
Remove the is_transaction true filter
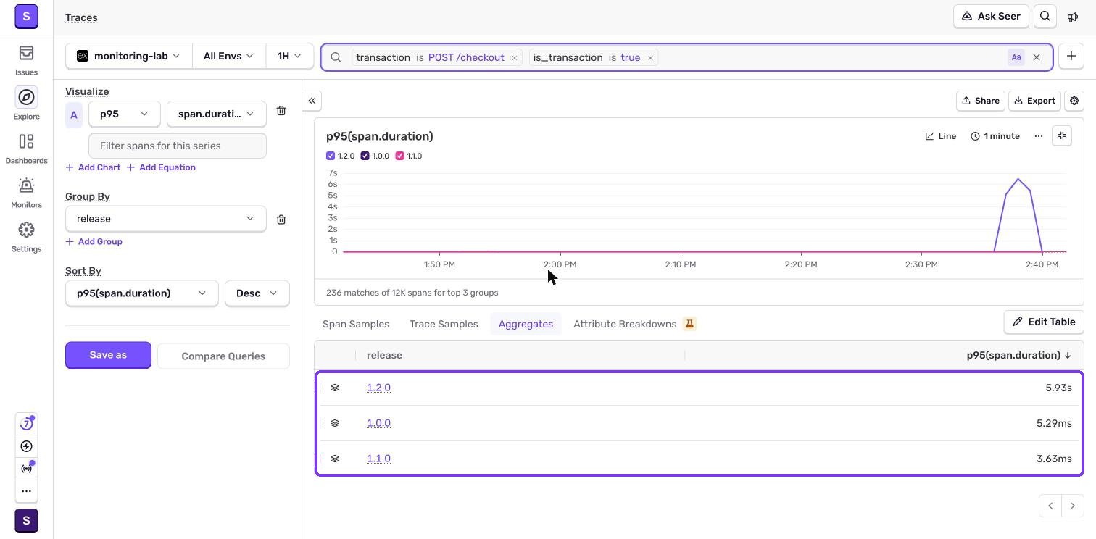coord(650,58)
